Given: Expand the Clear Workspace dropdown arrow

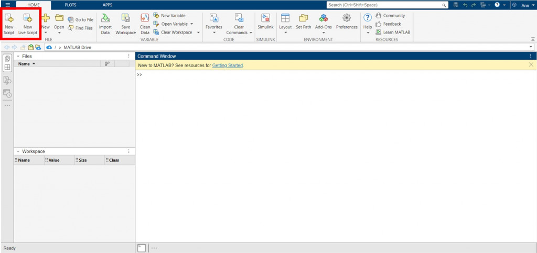Looking at the screenshot, I should coord(198,32).
